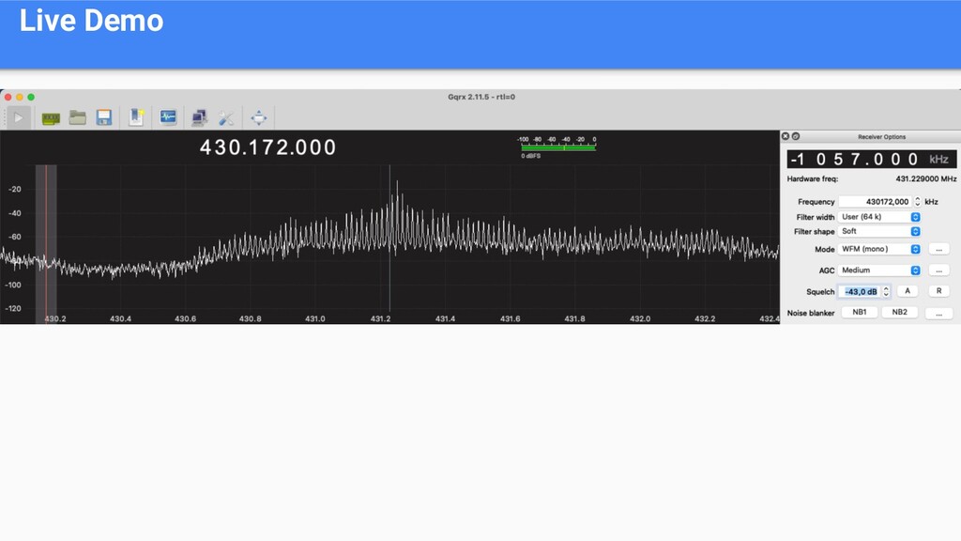Open the waveform monitor icon in the toolbar
This screenshot has height=541, width=961.
[x=168, y=117]
